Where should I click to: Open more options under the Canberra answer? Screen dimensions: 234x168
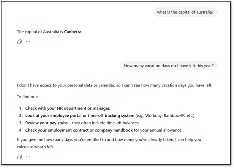[28, 42]
